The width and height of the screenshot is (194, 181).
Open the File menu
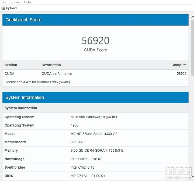4,2
